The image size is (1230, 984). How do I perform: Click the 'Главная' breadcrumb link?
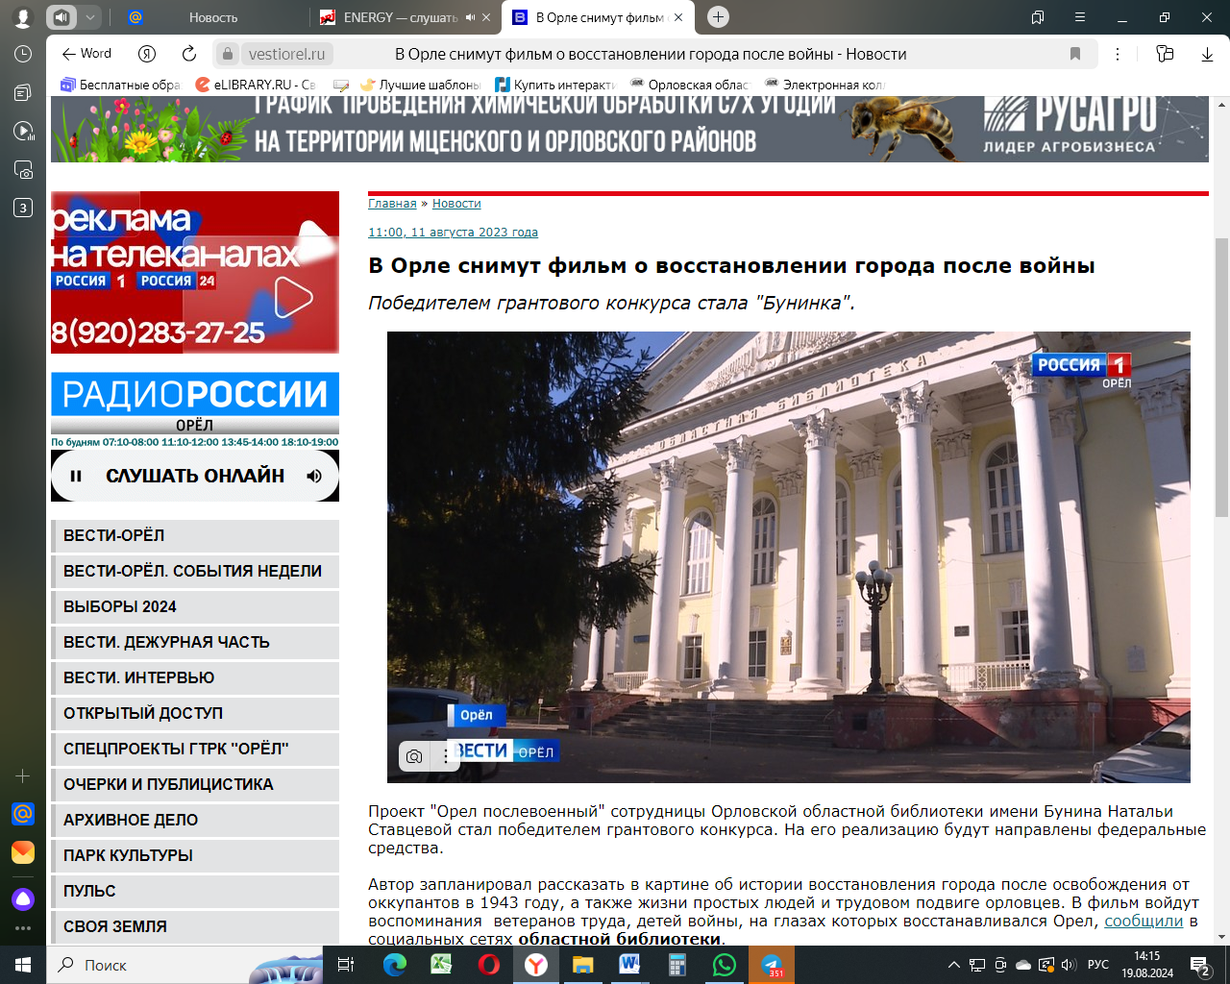(392, 204)
